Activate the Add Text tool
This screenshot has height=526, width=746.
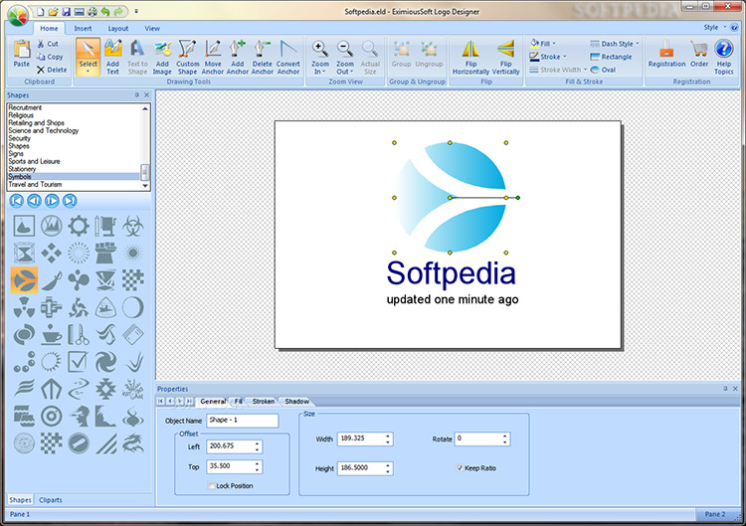(x=112, y=57)
